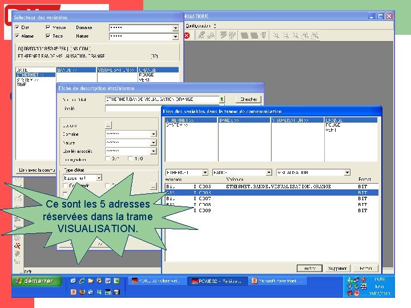Viewport: 411px width, 308px height.
Task: Click Lien avec la commu... button
Action: tap(36, 170)
